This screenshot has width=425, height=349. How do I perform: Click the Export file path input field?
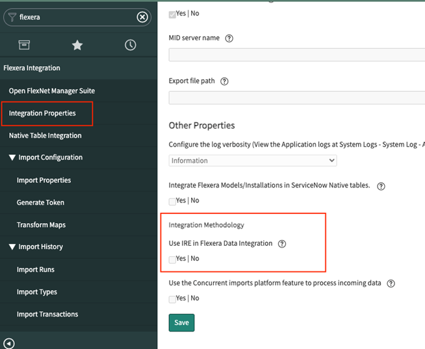[x=296, y=98]
